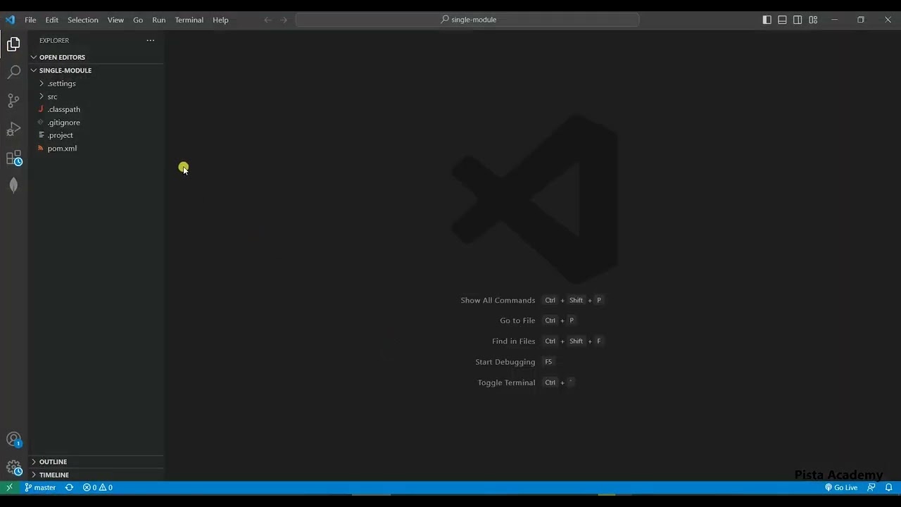Toggle the bottom panel layout icon

(782, 20)
